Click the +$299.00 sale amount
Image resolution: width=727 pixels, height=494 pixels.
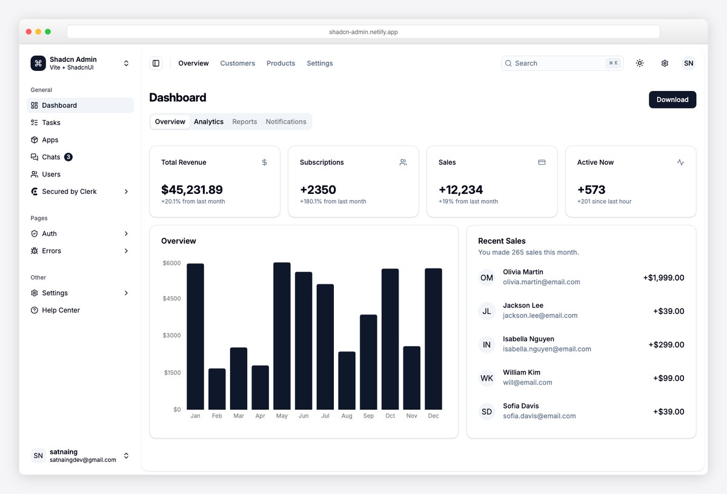coord(666,345)
